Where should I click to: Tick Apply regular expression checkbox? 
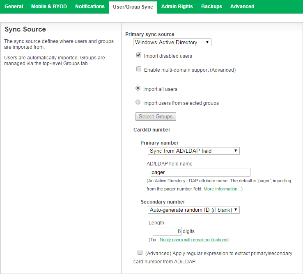pos(140,252)
